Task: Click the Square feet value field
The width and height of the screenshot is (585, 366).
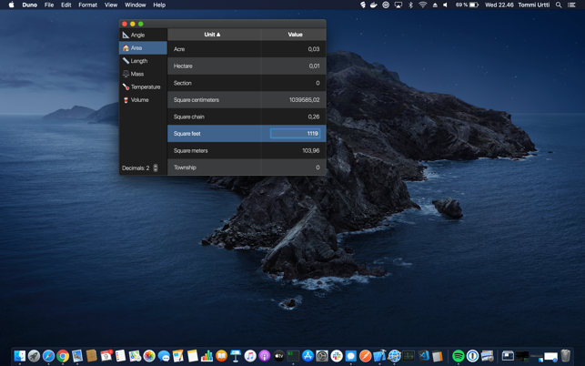Action: [295, 134]
